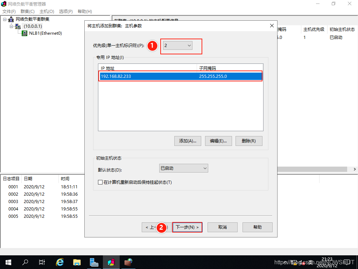
Task: Collapse the (10.0.0.1) cluster node
Action: pyautogui.click(x=12, y=26)
